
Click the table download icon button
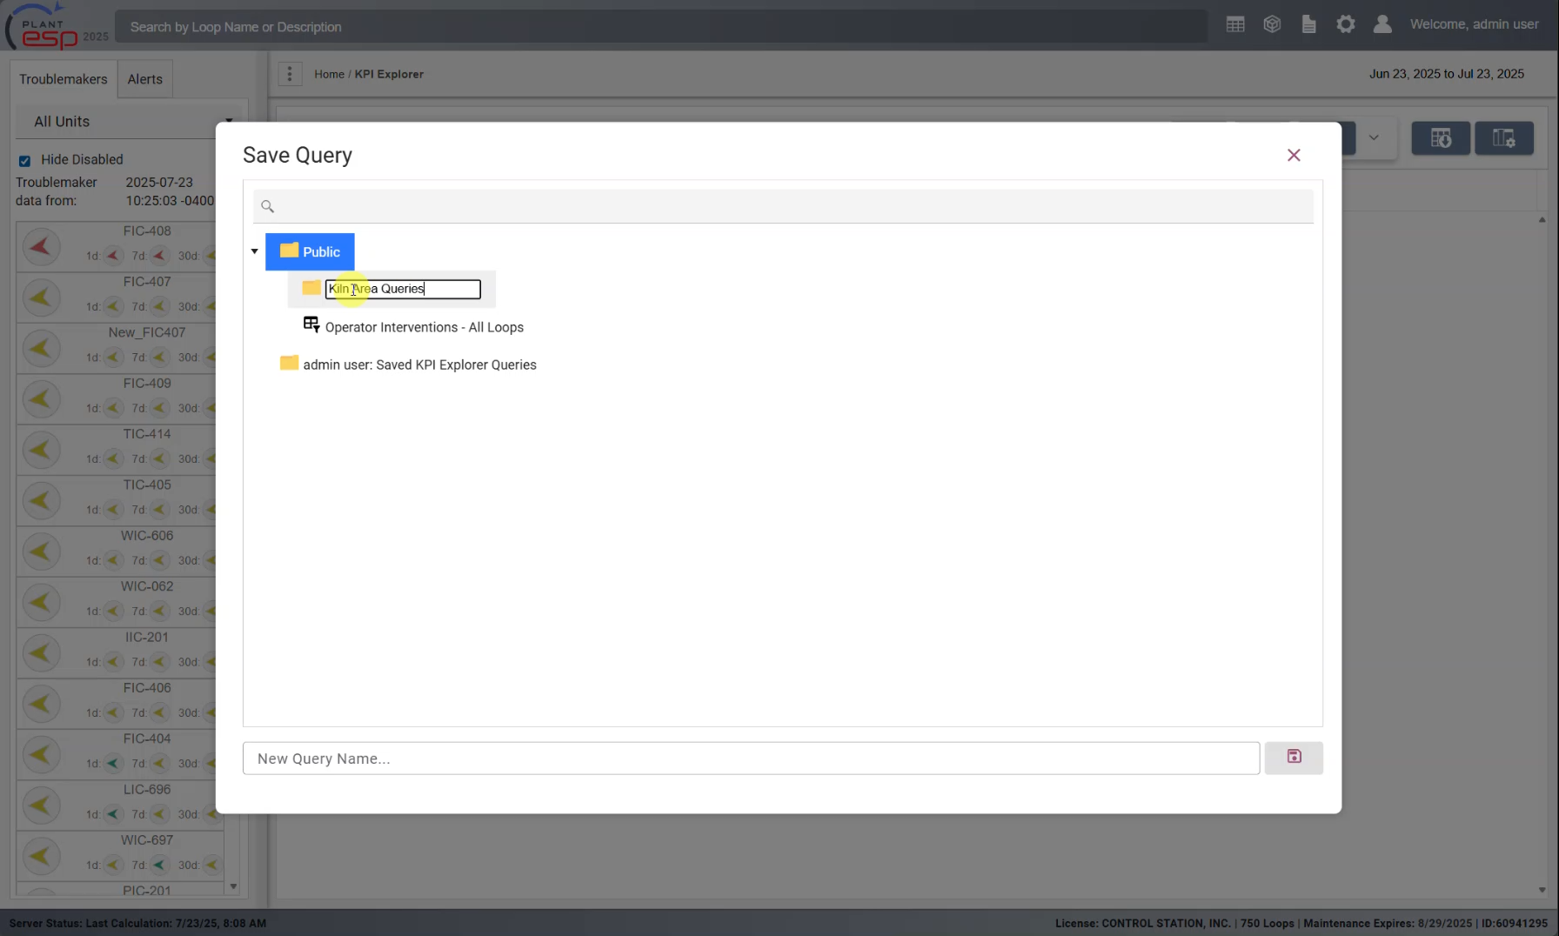pyautogui.click(x=1441, y=138)
